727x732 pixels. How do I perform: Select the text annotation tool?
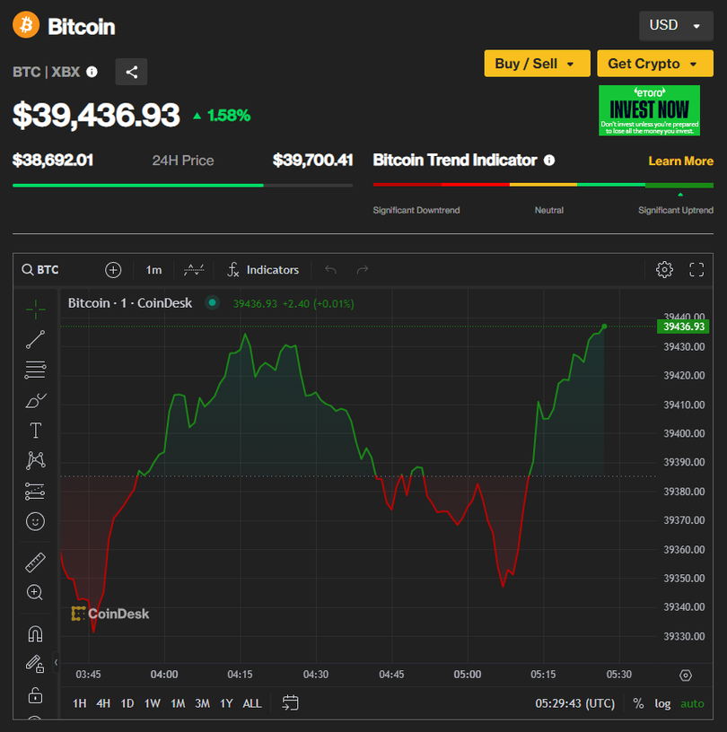coord(35,431)
